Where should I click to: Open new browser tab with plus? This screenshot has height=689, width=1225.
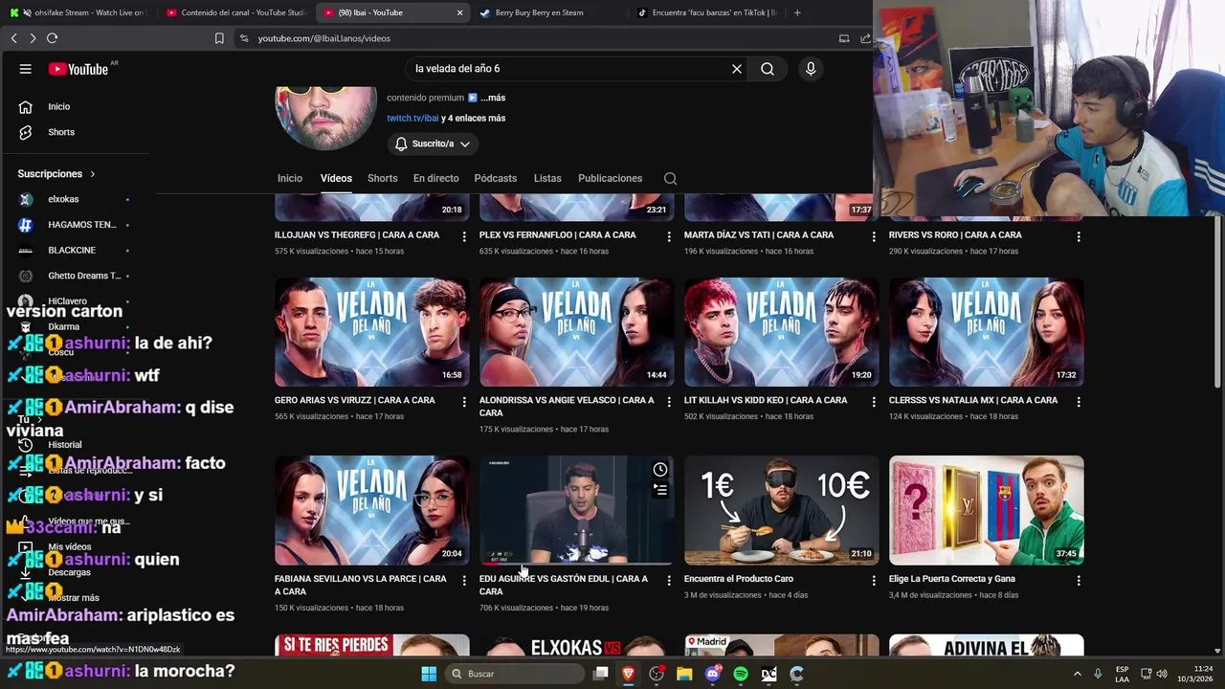pyautogui.click(x=797, y=12)
